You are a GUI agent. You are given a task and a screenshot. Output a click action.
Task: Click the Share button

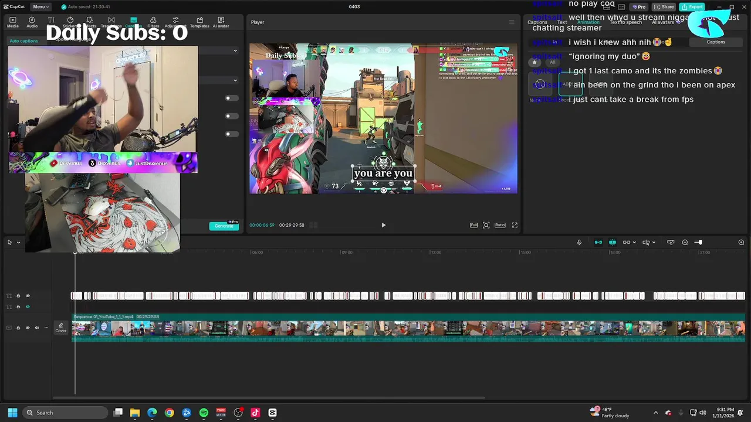[664, 6]
